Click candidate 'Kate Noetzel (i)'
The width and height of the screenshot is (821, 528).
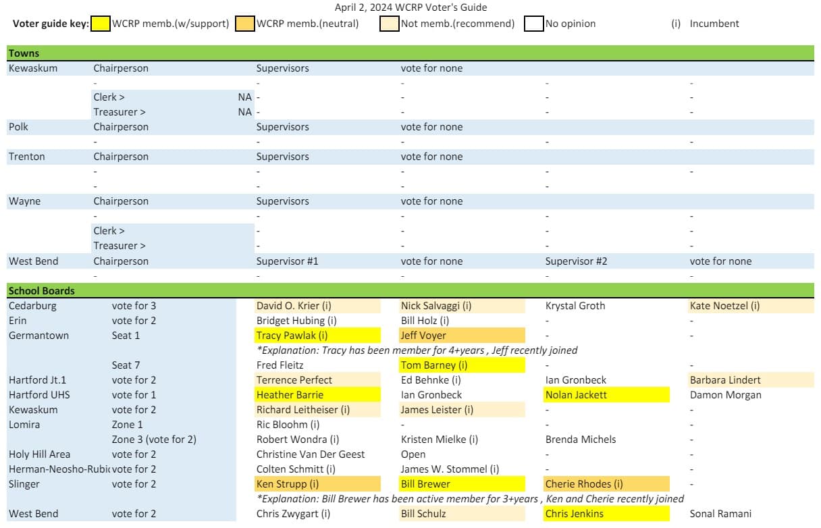[751, 305]
